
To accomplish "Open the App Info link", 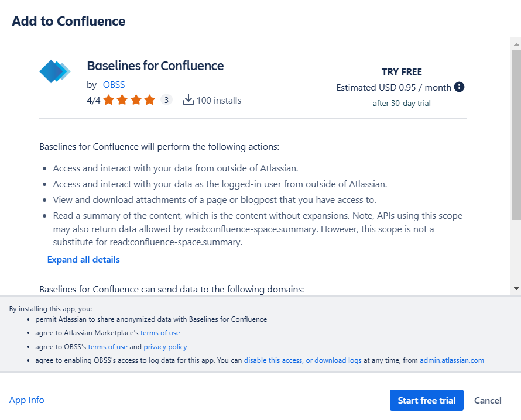I will pyautogui.click(x=27, y=400).
